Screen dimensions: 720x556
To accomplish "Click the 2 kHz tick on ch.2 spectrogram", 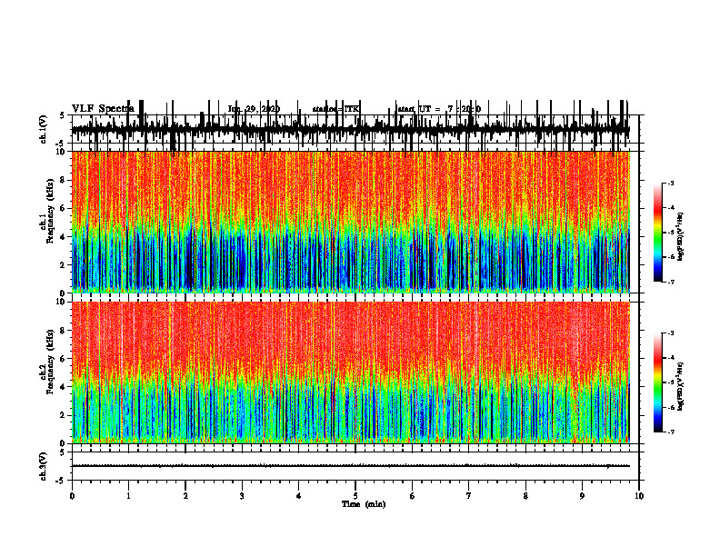I will click(63, 415).
